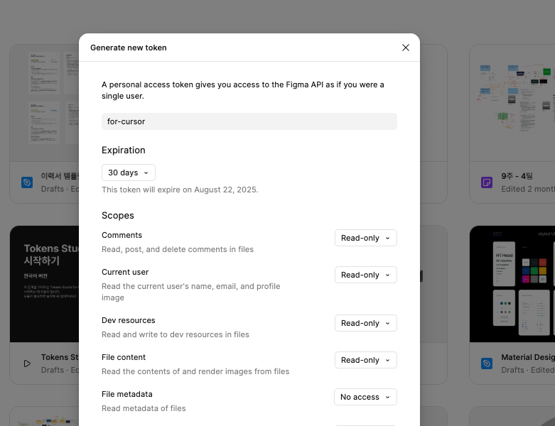The height and width of the screenshot is (426, 555).
Task: Open the 9주 - 4팀 board thumbnail
Action: [x=512, y=103]
